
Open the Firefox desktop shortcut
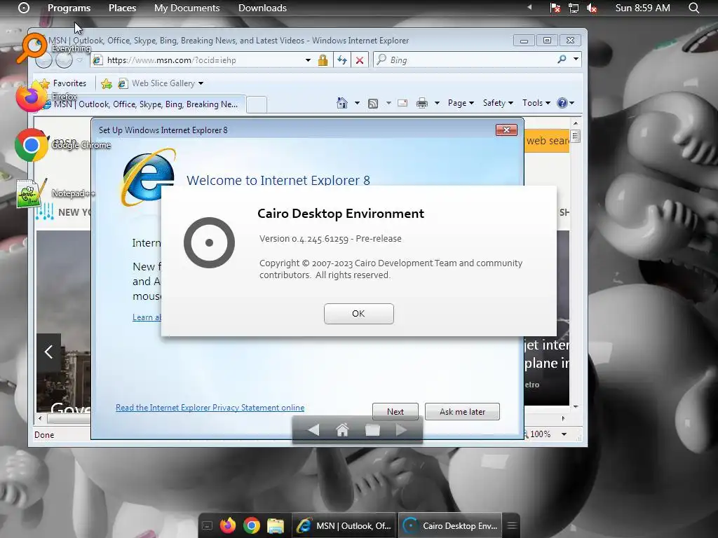point(31,97)
